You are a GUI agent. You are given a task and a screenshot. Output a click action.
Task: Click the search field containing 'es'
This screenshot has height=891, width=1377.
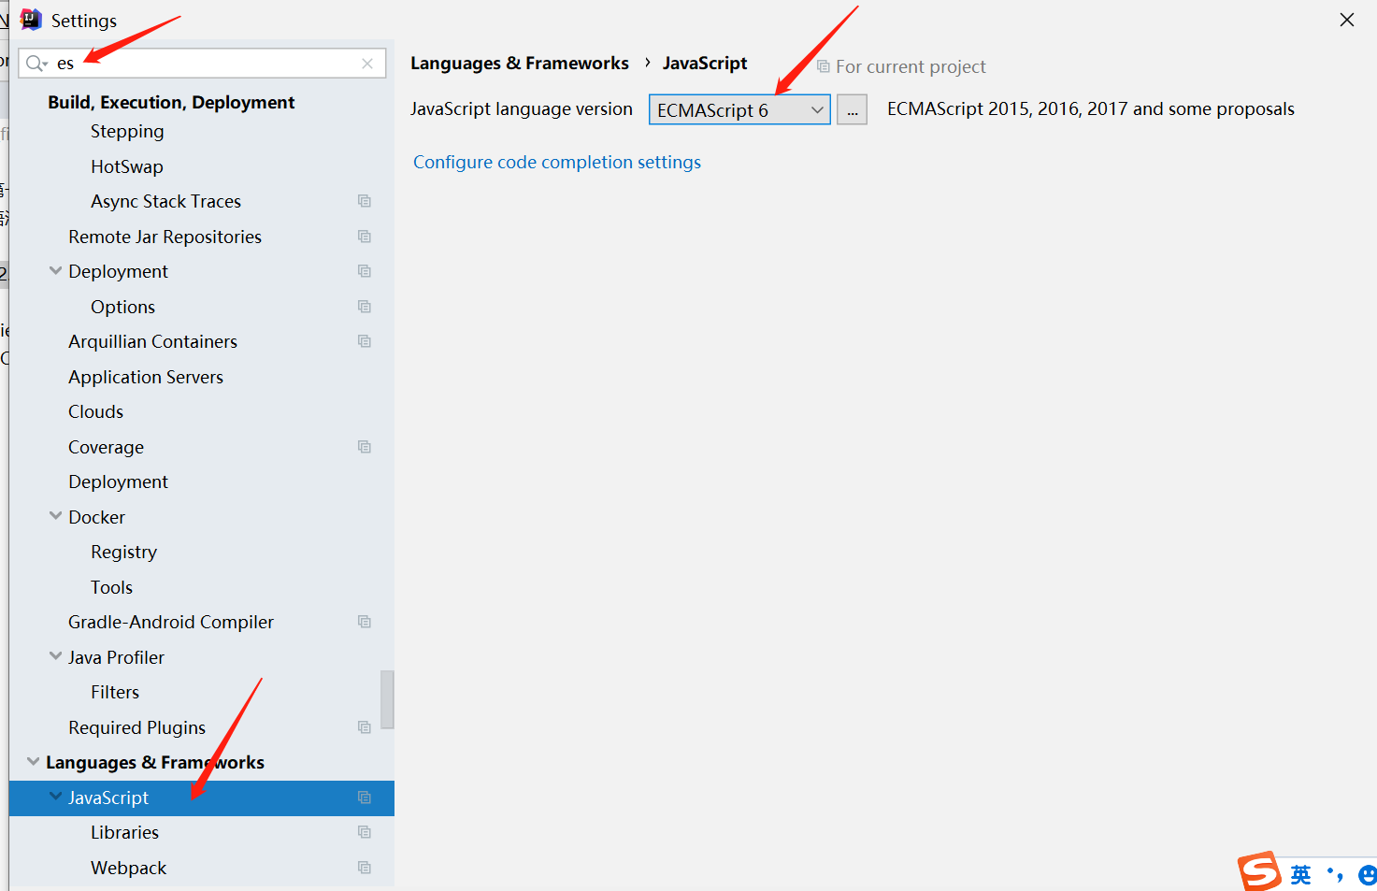202,64
